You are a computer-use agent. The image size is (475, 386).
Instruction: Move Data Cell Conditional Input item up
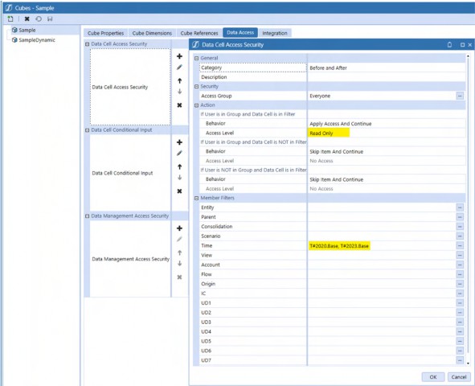tap(179, 166)
